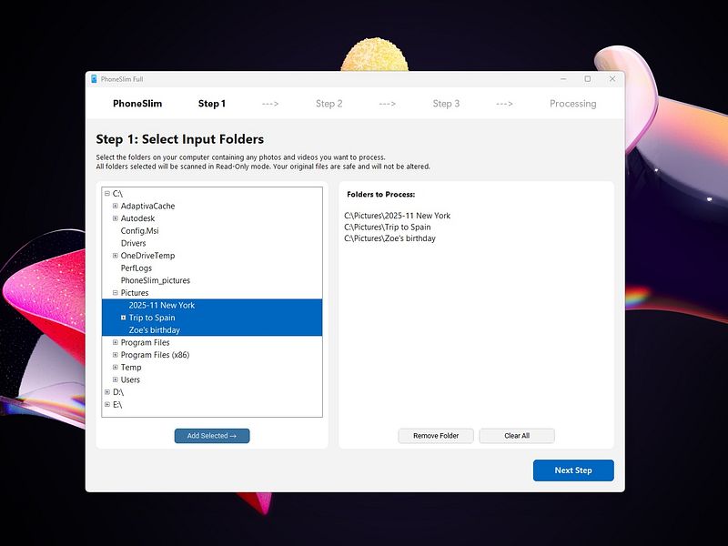Expand the Program Files folder node

pos(116,342)
